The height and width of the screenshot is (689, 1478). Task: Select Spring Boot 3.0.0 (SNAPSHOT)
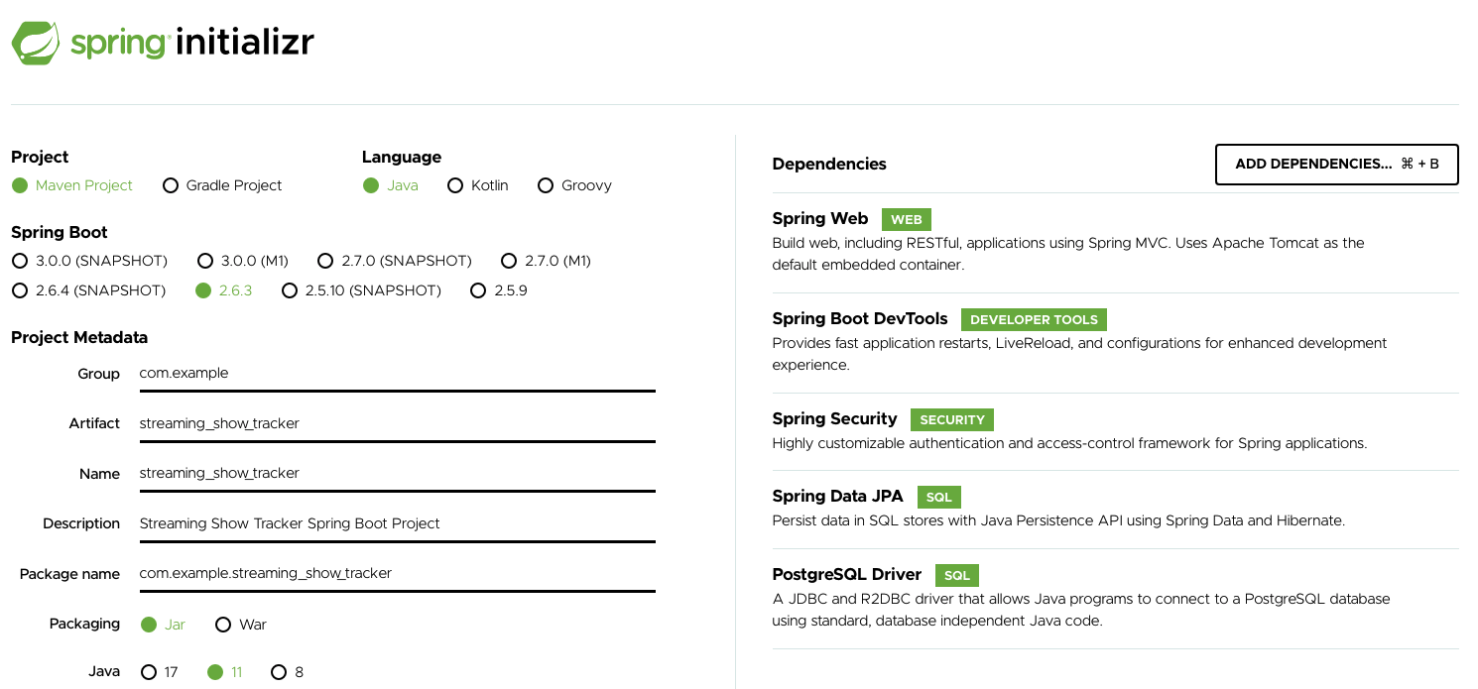[x=89, y=261]
